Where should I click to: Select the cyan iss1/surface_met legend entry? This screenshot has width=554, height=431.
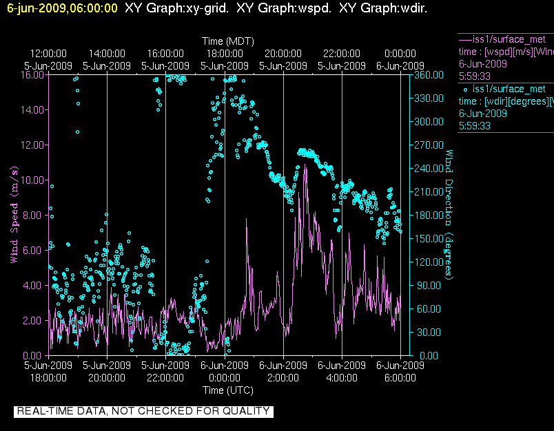tap(509, 89)
